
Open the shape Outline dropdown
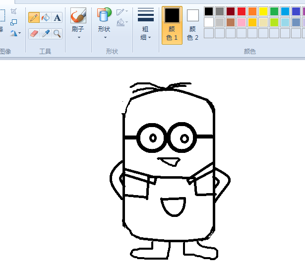click(122, 12)
